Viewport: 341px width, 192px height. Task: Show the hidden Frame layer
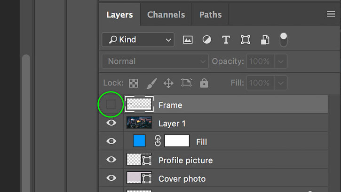pyautogui.click(x=111, y=104)
